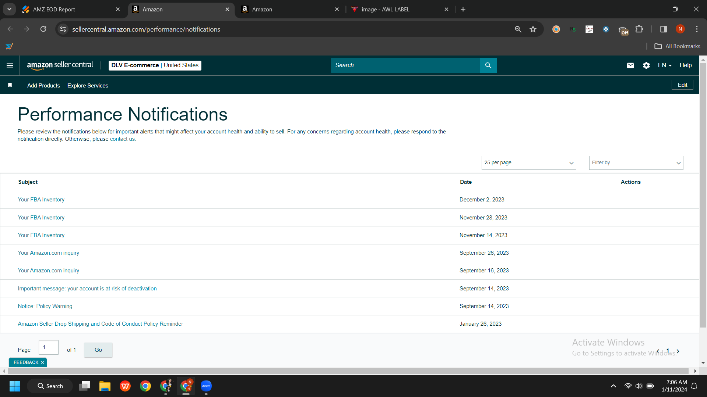Open the All Bookmarks folder
The image size is (707, 397).
tap(678, 46)
